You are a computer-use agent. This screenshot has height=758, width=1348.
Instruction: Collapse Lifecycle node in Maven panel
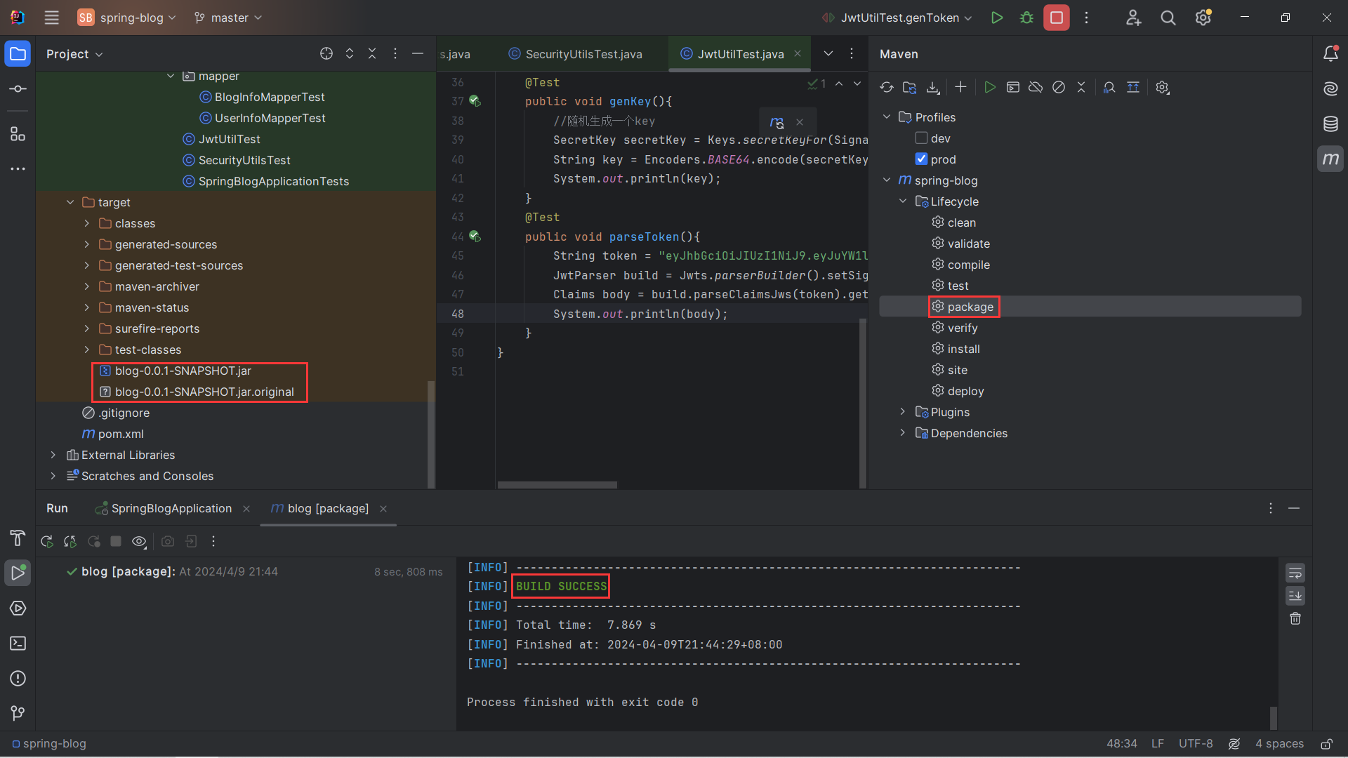[x=903, y=201]
